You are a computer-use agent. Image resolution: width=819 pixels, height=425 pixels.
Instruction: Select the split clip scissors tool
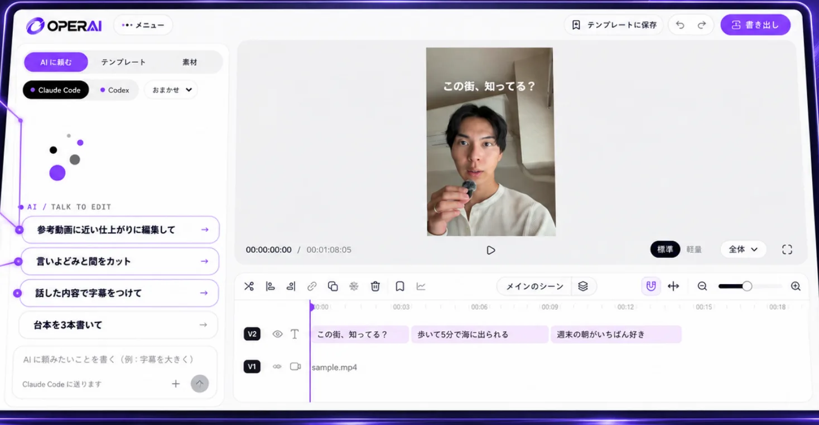pos(249,286)
